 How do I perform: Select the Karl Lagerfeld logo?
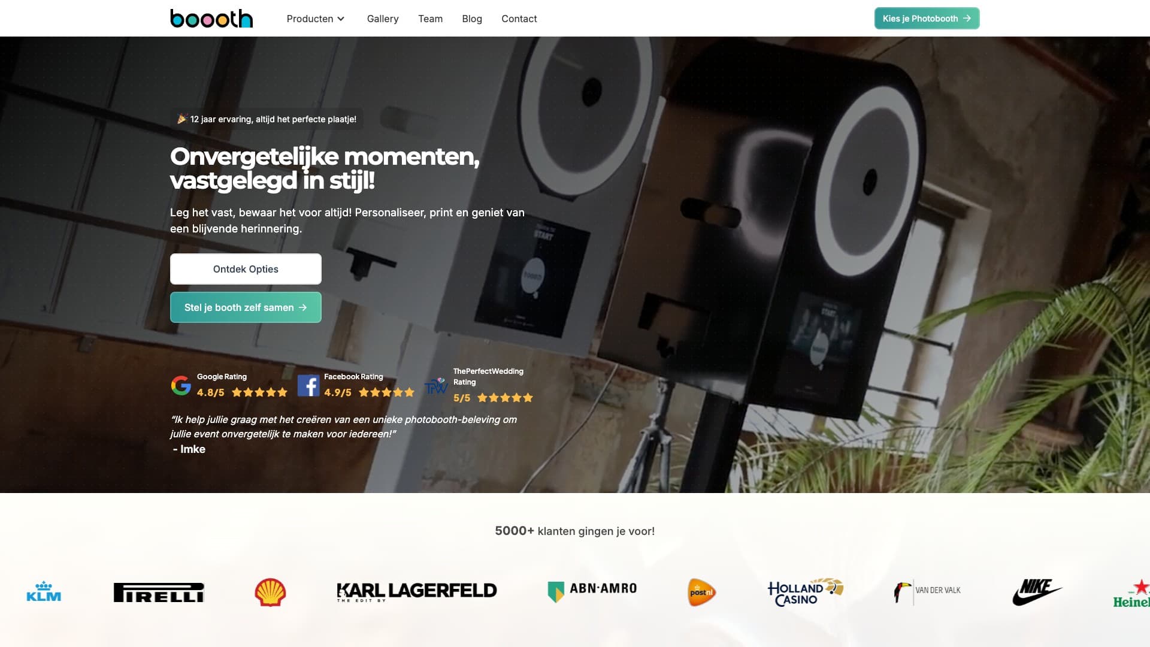tap(417, 591)
